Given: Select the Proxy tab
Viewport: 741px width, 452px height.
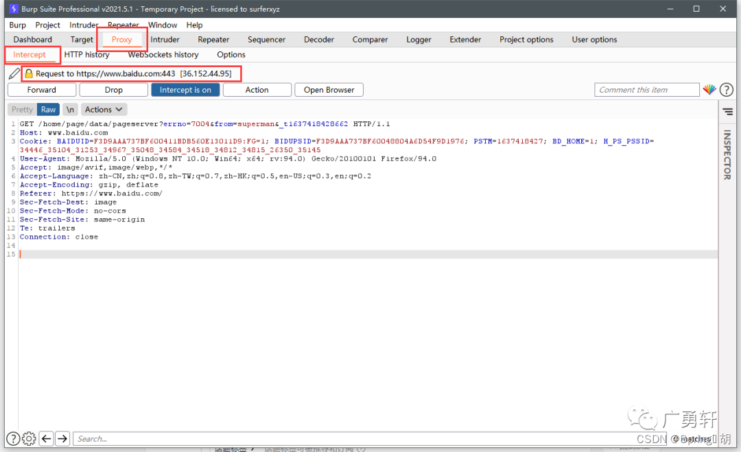Looking at the screenshot, I should point(122,40).
